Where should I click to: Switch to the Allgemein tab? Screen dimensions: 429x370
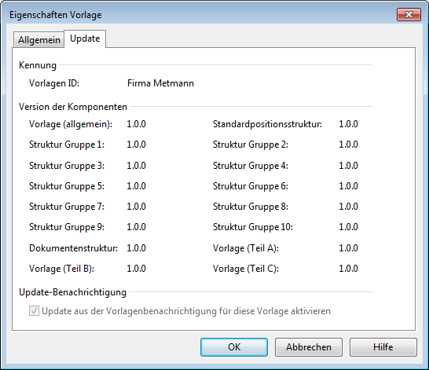pos(38,40)
